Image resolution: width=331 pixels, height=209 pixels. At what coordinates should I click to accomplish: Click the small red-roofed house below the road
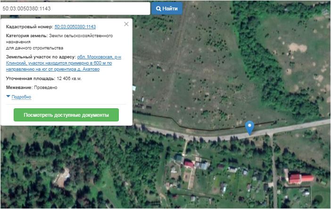(189, 164)
